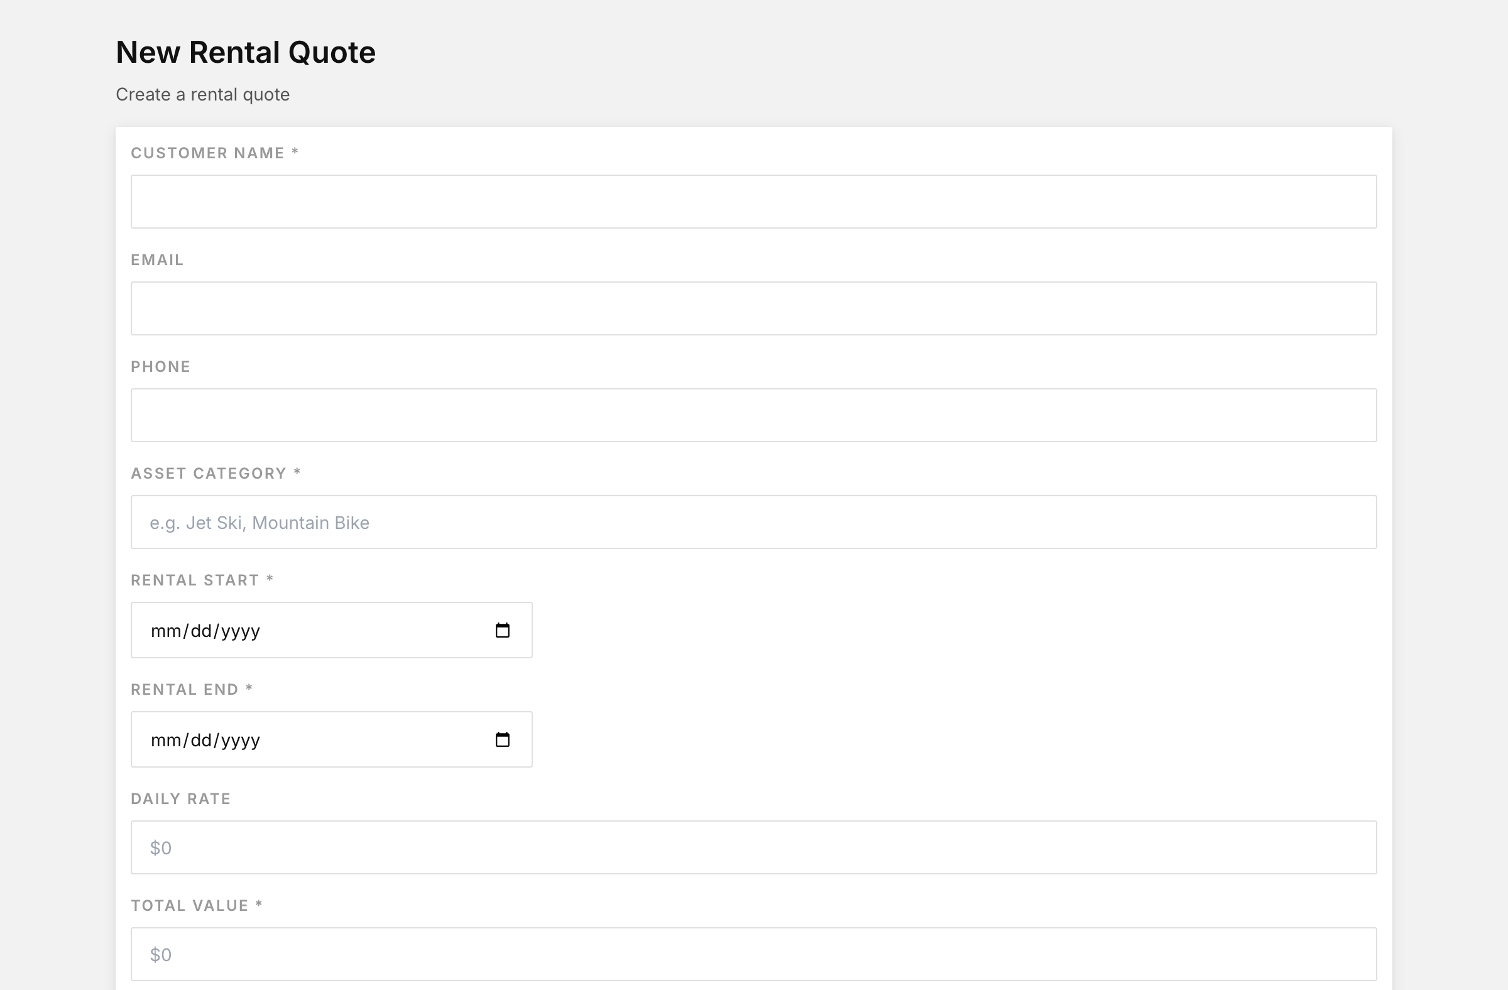Image resolution: width=1508 pixels, height=990 pixels.
Task: Click the Rental Start date field
Action: (331, 630)
